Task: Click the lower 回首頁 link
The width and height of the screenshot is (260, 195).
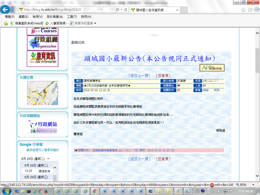Action: point(163,159)
